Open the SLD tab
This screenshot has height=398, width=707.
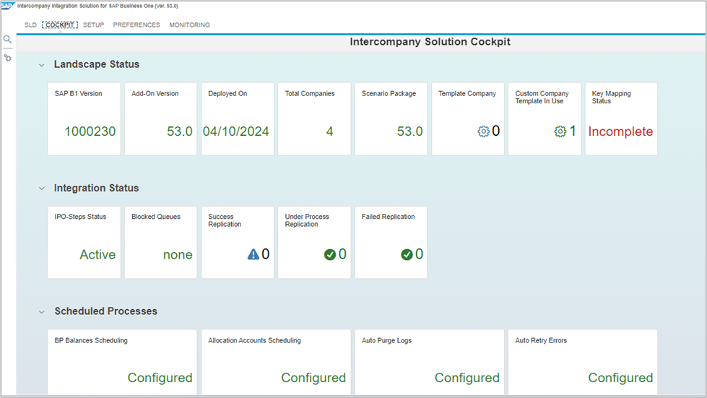coord(30,25)
